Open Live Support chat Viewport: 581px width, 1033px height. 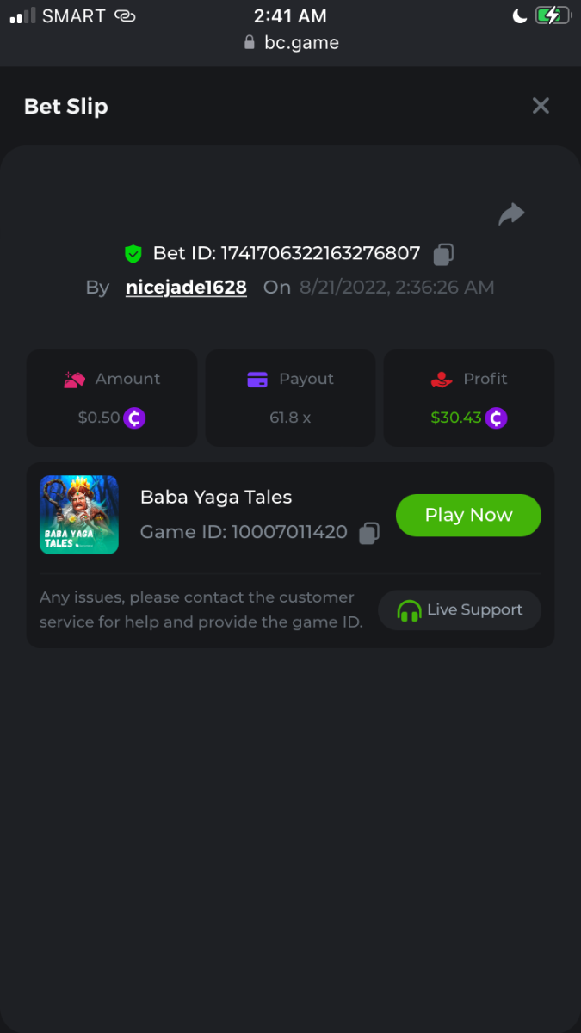click(x=460, y=610)
